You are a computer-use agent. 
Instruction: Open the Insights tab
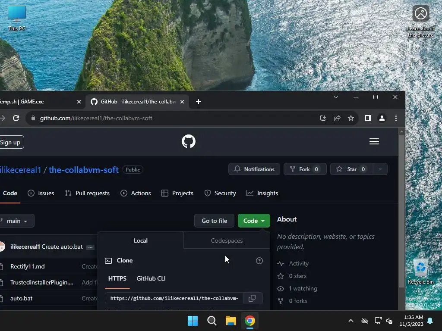click(x=262, y=193)
